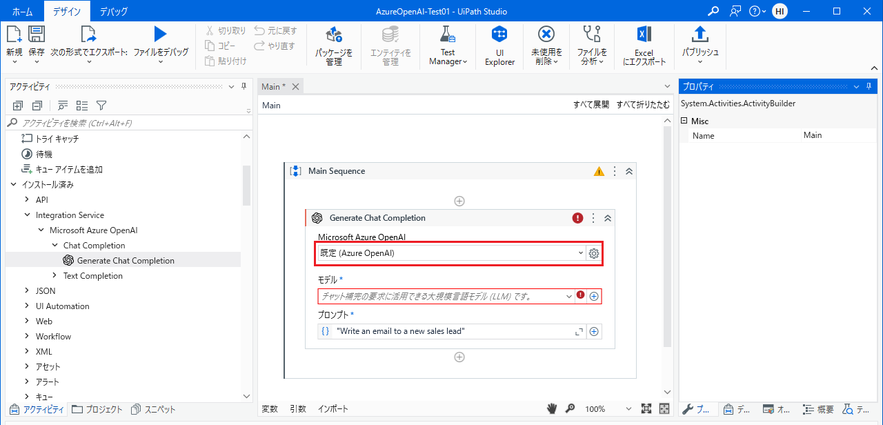Viewport: 883px width, 425px height.
Task: Expand API tree node
Action: click(27, 199)
